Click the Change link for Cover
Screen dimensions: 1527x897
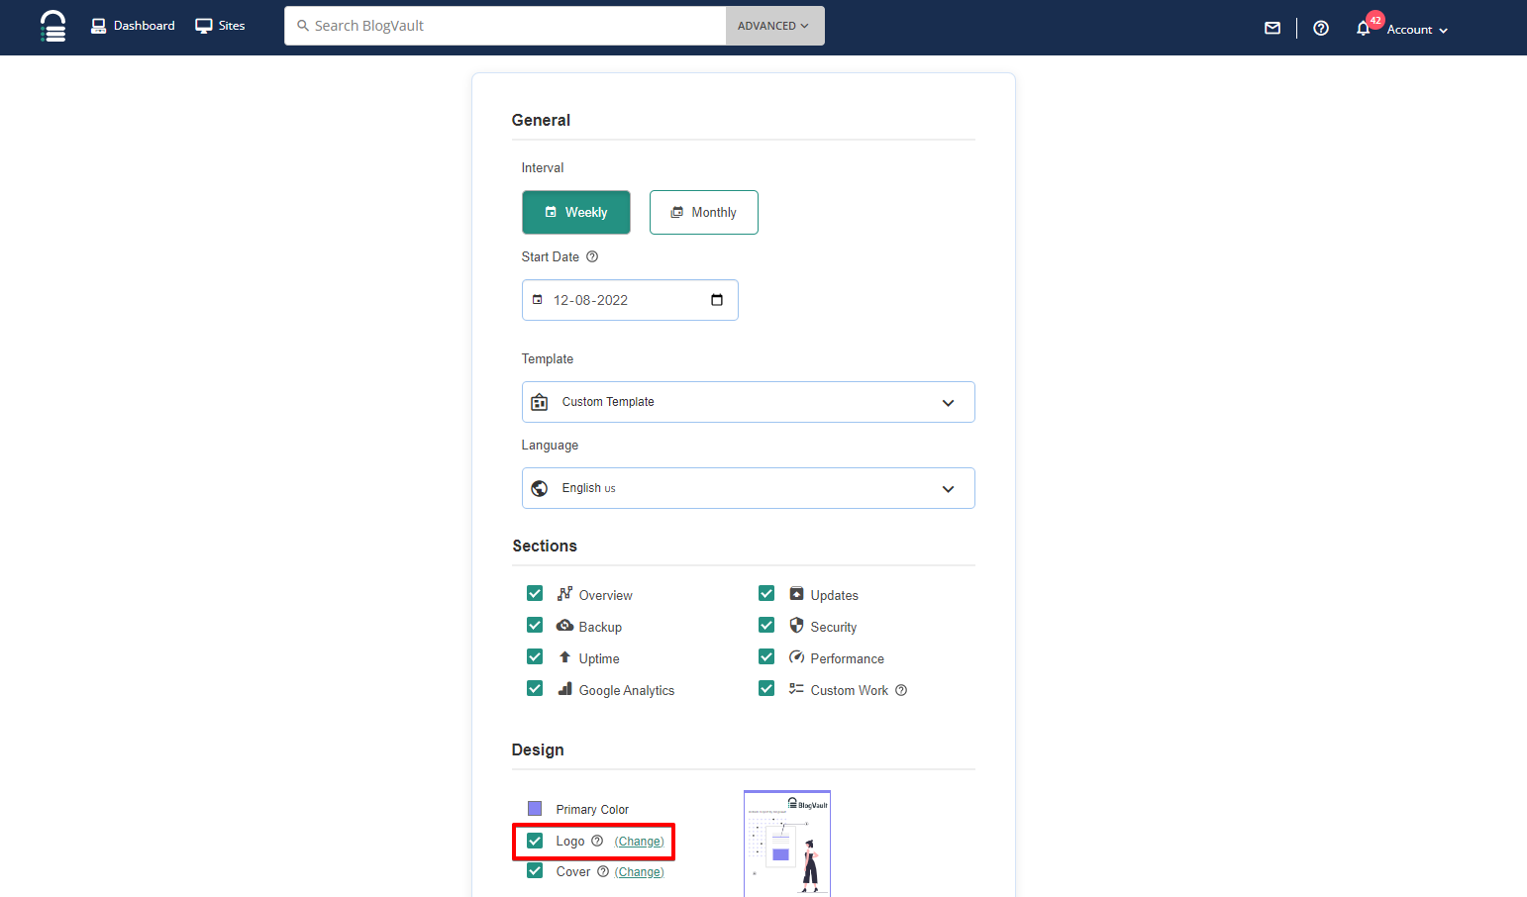tap(640, 872)
